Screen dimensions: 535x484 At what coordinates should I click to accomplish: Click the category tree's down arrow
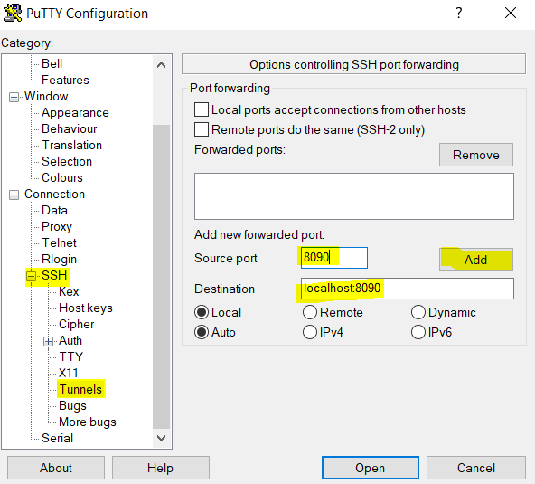pos(162,438)
